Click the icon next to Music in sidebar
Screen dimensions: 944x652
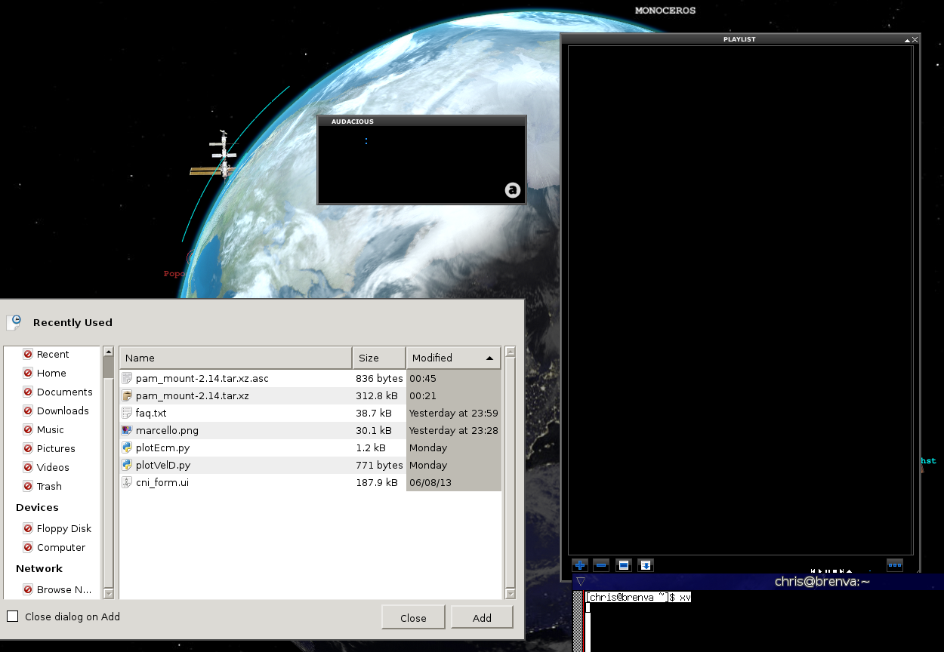point(28,429)
